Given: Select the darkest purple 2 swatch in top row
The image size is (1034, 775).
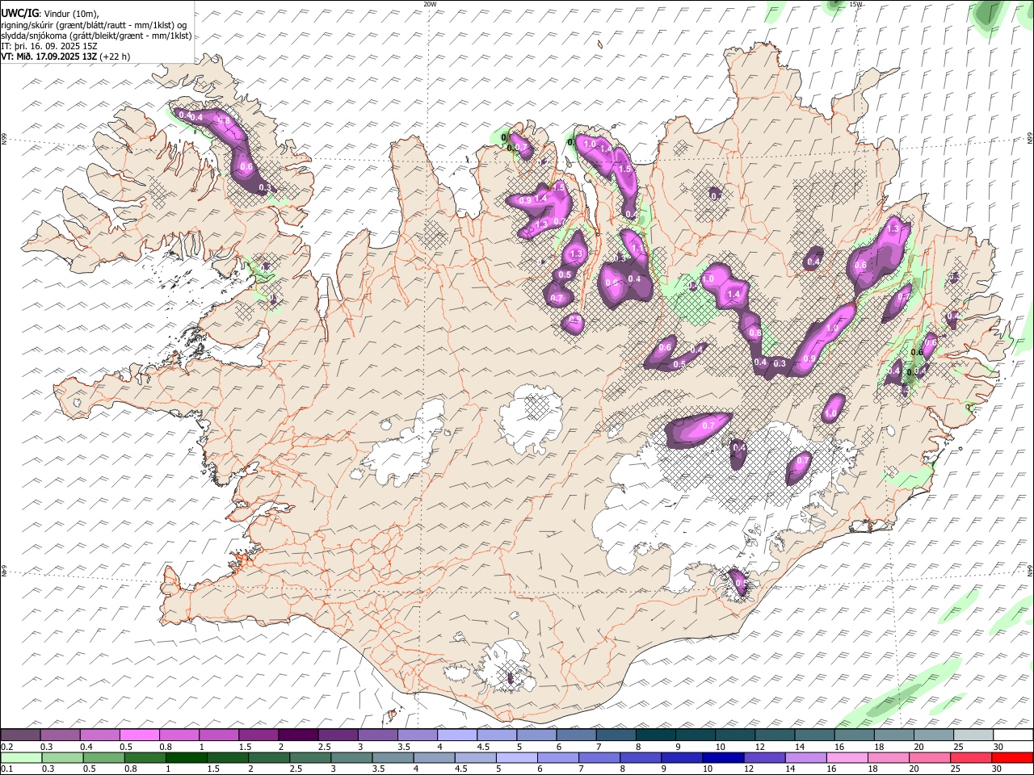Looking at the screenshot, I should pyautogui.click(x=298, y=735).
